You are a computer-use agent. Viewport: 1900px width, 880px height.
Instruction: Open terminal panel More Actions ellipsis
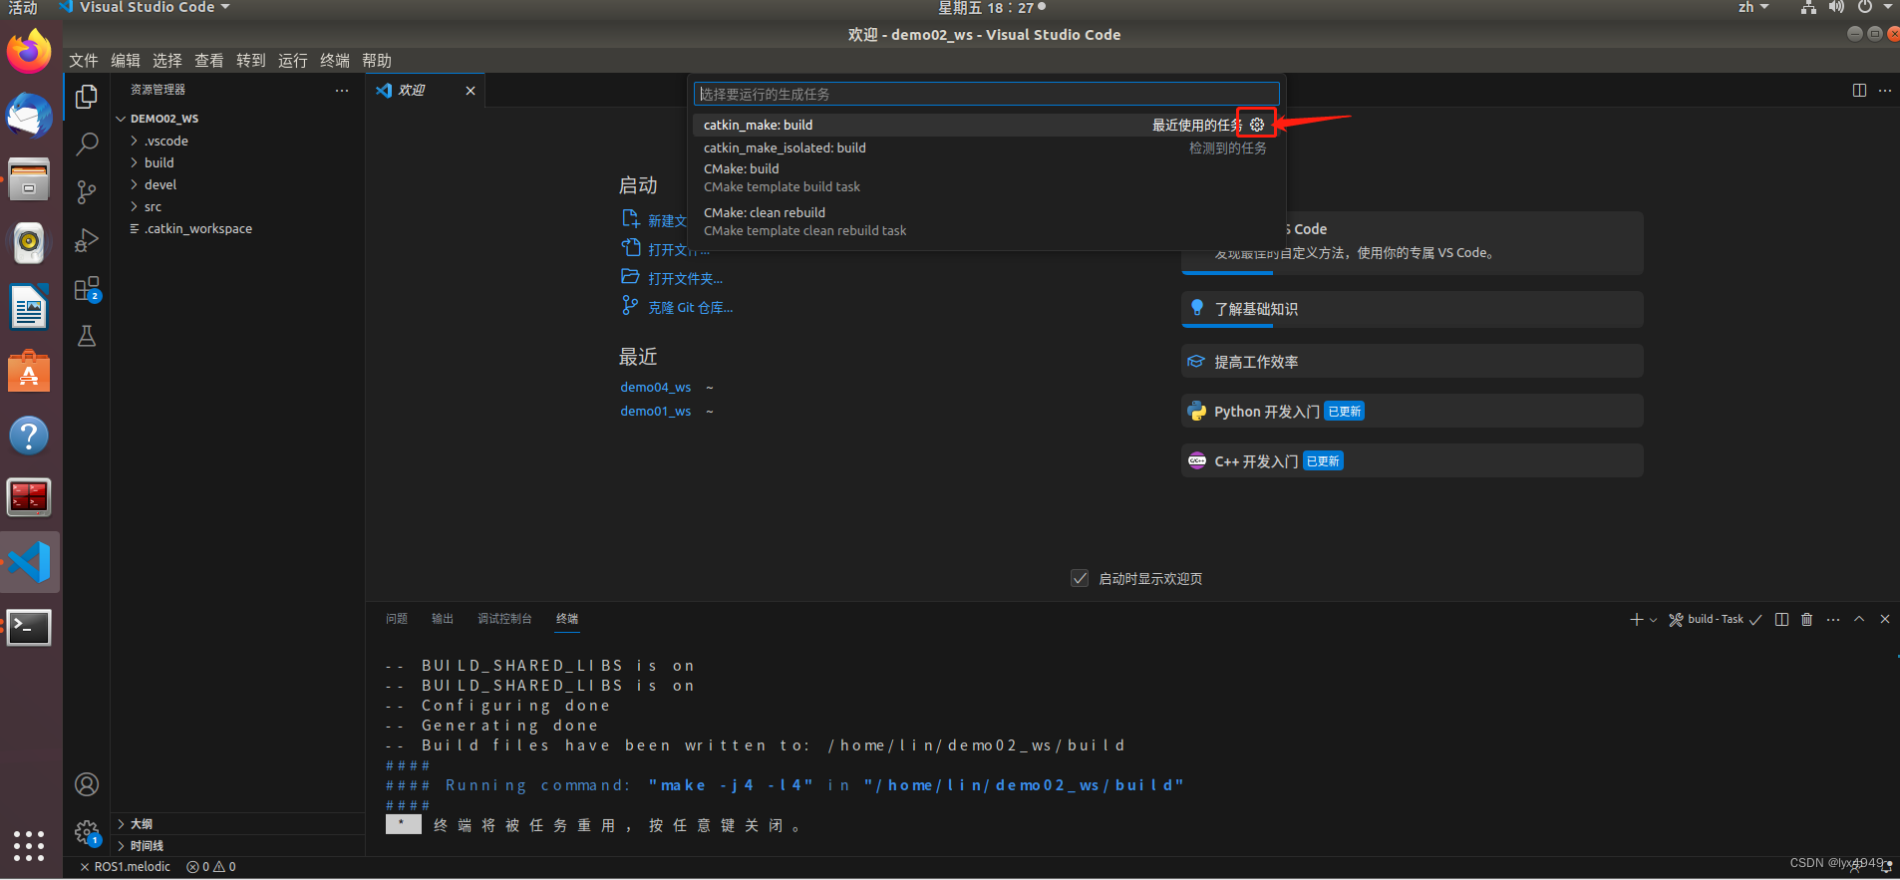1832,620
